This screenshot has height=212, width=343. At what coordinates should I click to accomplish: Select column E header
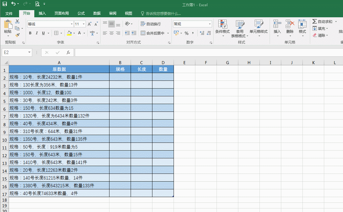click(x=184, y=63)
